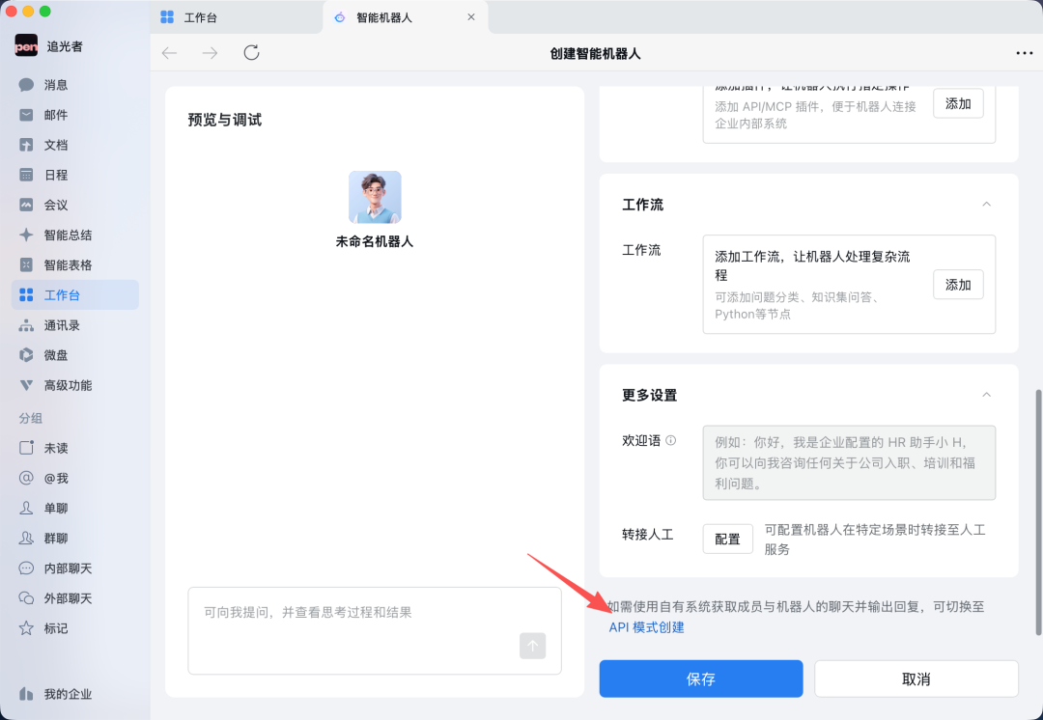This screenshot has height=720, width=1043.
Task: Click the 保存 save button
Action: [x=700, y=678]
